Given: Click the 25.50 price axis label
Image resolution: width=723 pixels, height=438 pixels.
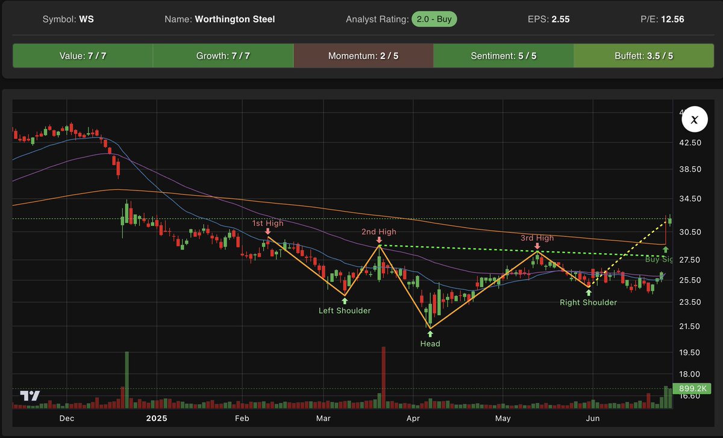Looking at the screenshot, I should coord(690,280).
